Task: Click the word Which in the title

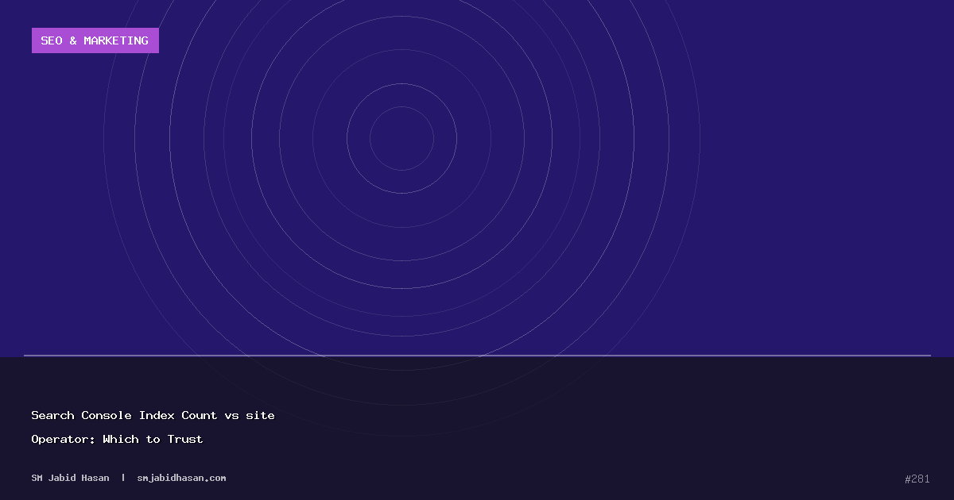Action: (x=120, y=439)
